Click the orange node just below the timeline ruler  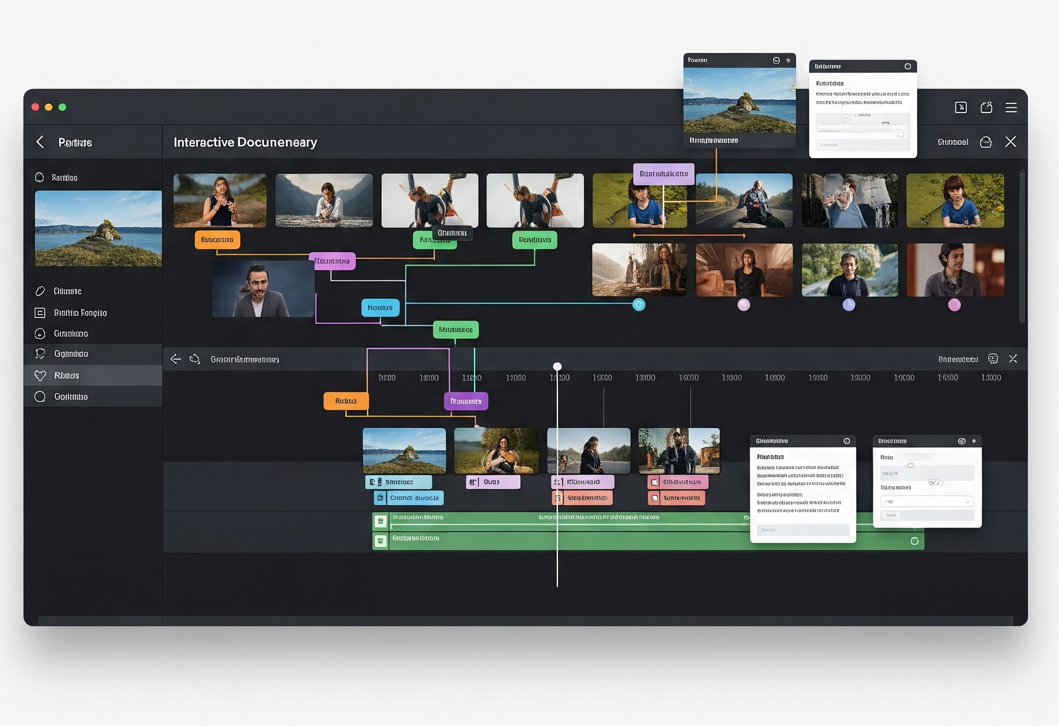tap(346, 401)
